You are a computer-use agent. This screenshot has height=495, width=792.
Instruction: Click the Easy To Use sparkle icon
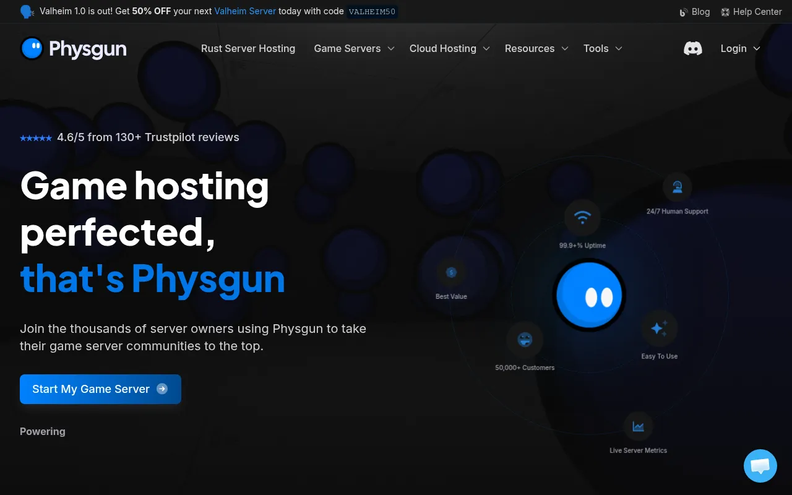[659, 328]
